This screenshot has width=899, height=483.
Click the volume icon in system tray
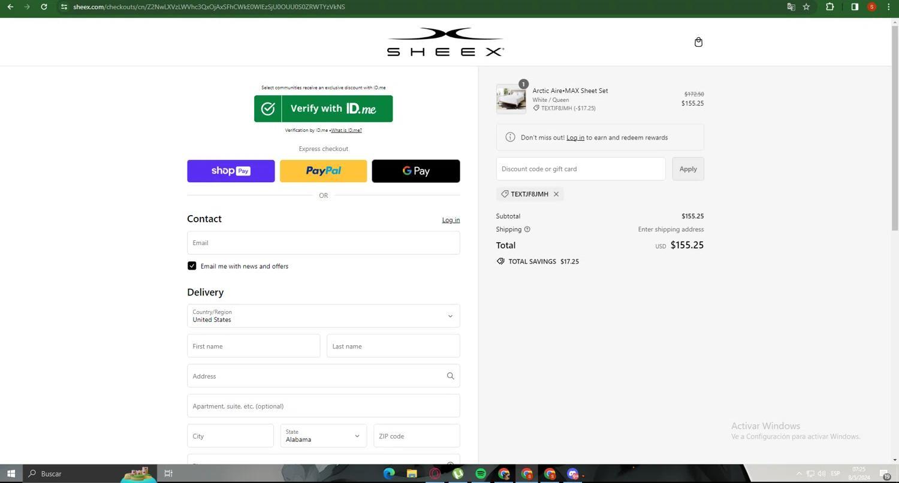coord(822,473)
